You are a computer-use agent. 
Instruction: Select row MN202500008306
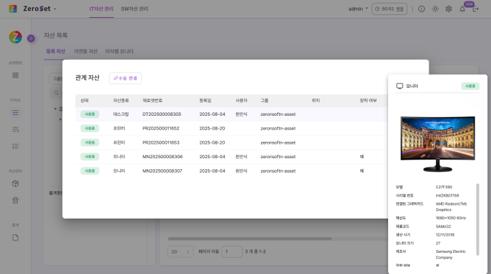[231, 157]
